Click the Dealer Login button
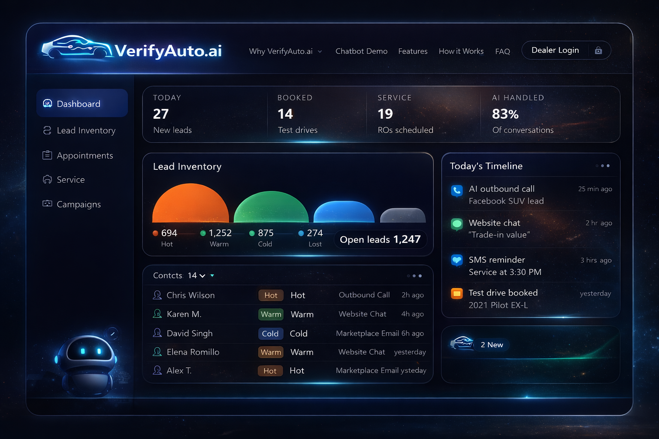This screenshot has height=439, width=659. (555, 50)
